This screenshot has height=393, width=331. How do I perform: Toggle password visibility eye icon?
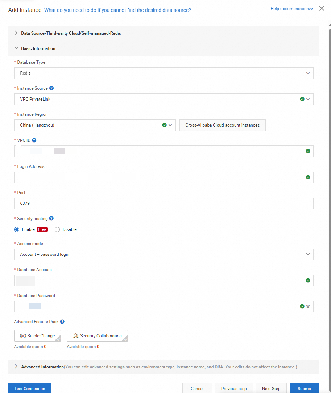coord(308,307)
